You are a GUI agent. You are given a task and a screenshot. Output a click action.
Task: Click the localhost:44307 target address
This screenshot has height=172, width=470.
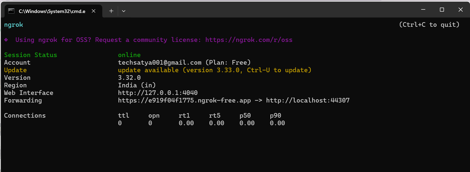[x=308, y=100]
